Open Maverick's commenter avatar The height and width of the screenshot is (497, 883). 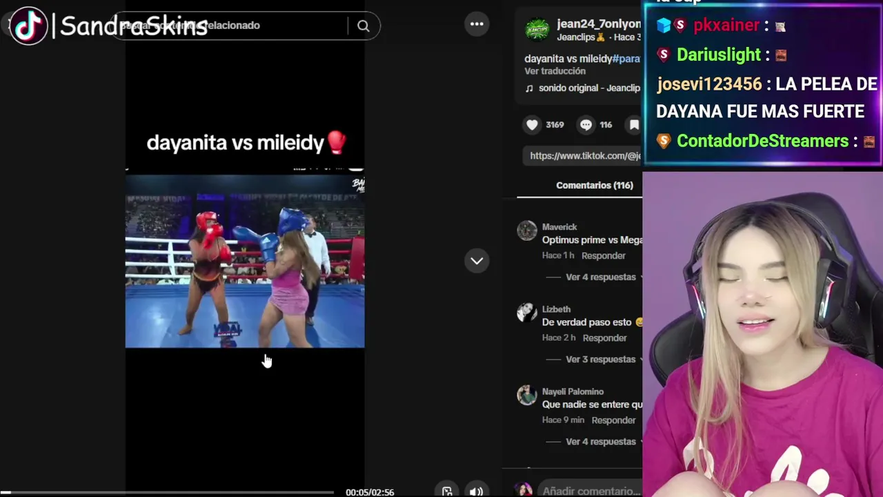pyautogui.click(x=527, y=231)
